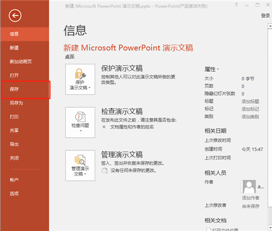Choose 保存 in the left menu
Image resolution: width=272 pixels, height=231 pixels.
point(24,89)
